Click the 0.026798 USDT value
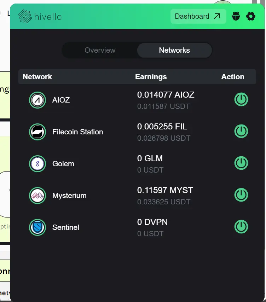Viewport: 266px width, 302px height. (x=164, y=138)
